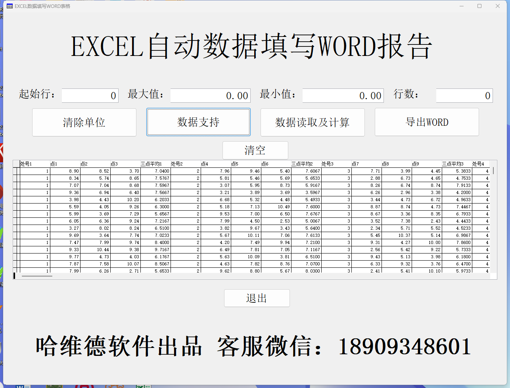The width and height of the screenshot is (510, 388).
Task: Click the cell with value 4.2000
Action: click(457, 192)
